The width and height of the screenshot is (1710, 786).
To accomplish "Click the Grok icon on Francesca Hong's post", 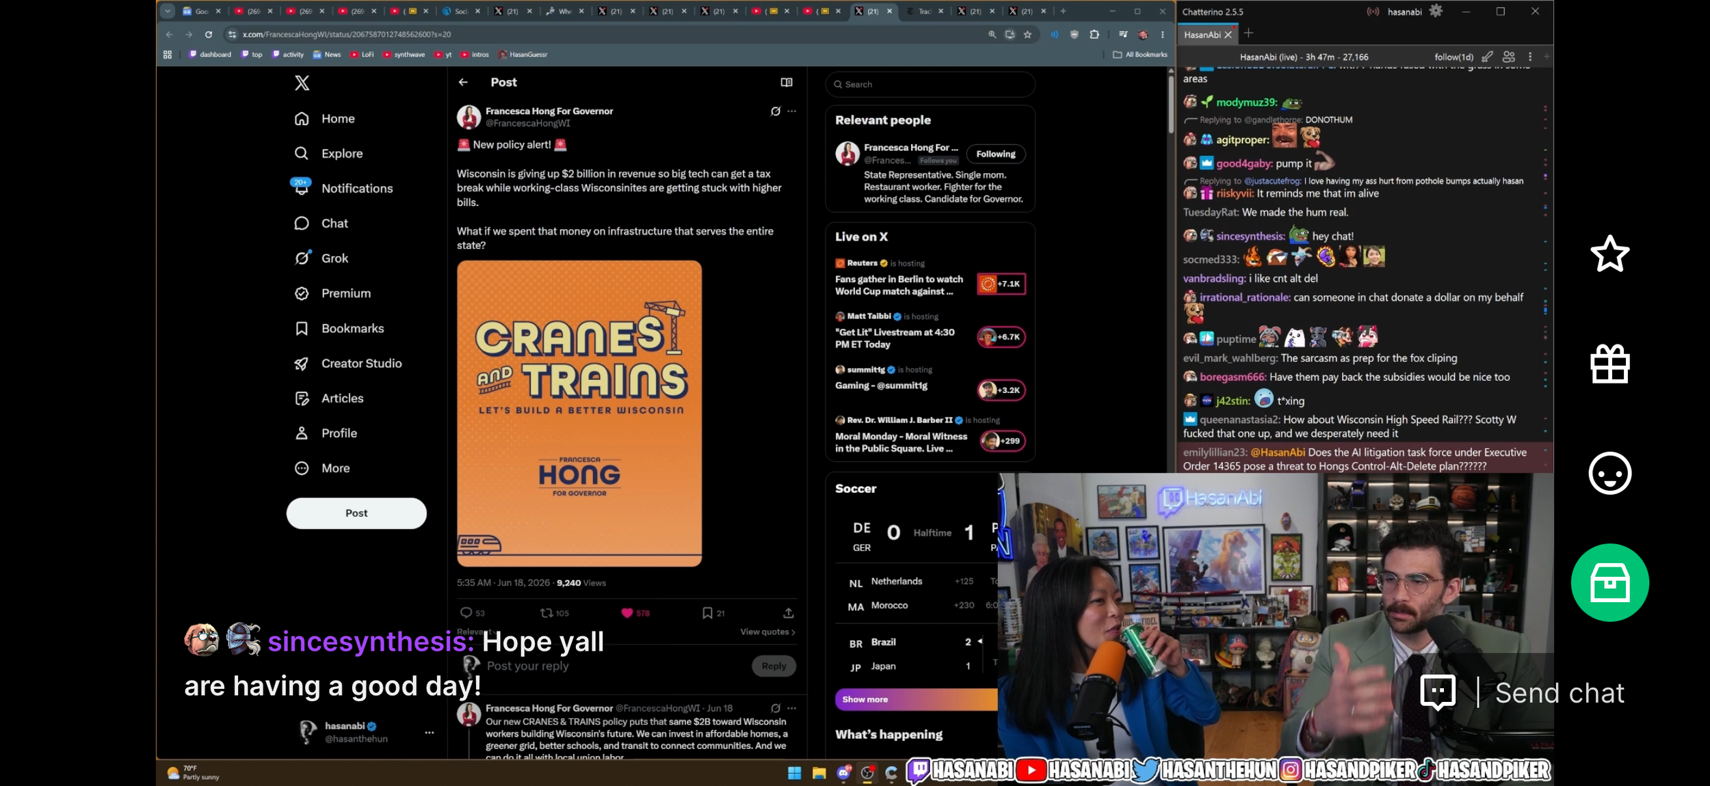I will tap(776, 111).
